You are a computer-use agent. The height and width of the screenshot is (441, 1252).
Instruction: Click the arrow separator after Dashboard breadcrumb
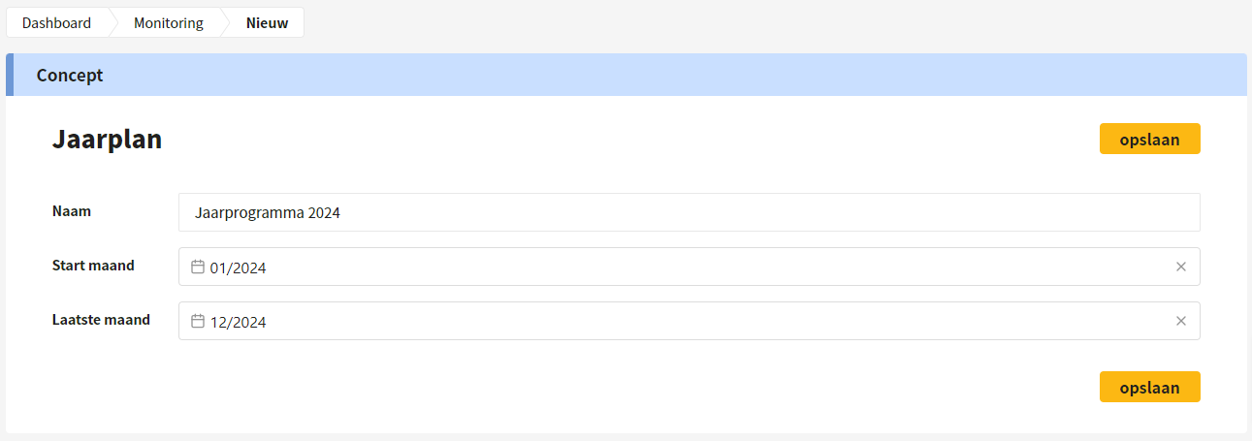pyautogui.click(x=113, y=23)
